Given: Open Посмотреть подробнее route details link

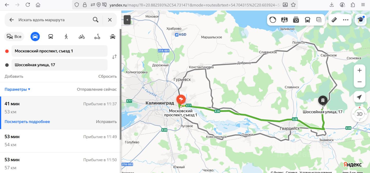Looking at the screenshot, I should (27, 122).
